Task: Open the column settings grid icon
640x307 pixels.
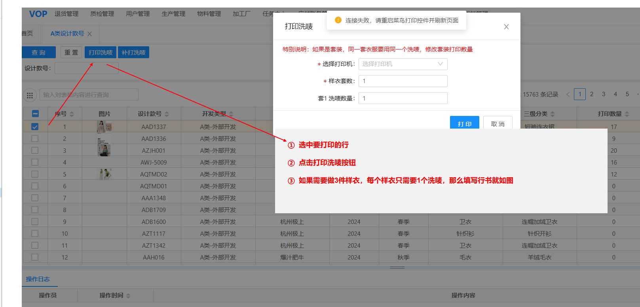Action: (x=30, y=95)
